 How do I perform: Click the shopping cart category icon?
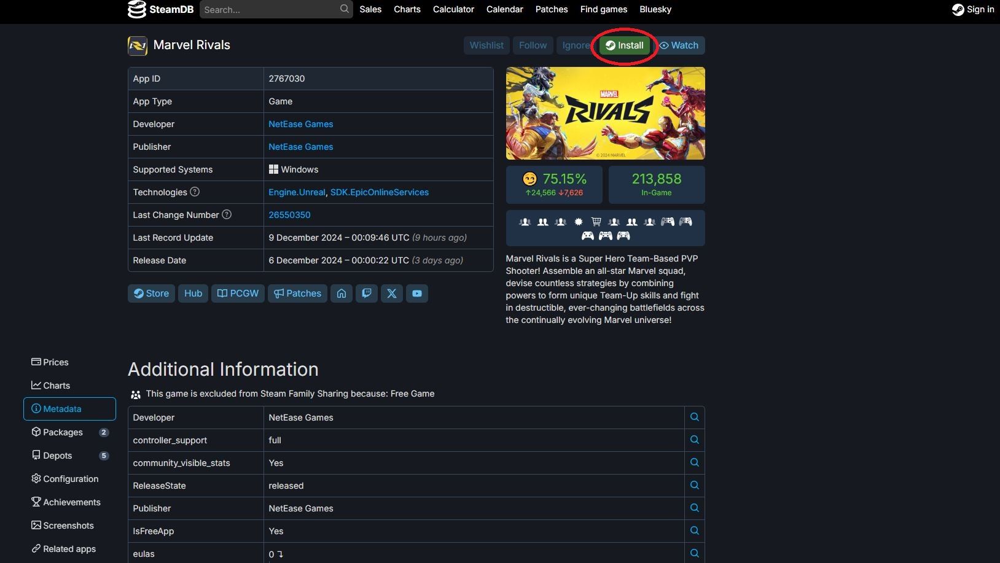click(x=596, y=222)
